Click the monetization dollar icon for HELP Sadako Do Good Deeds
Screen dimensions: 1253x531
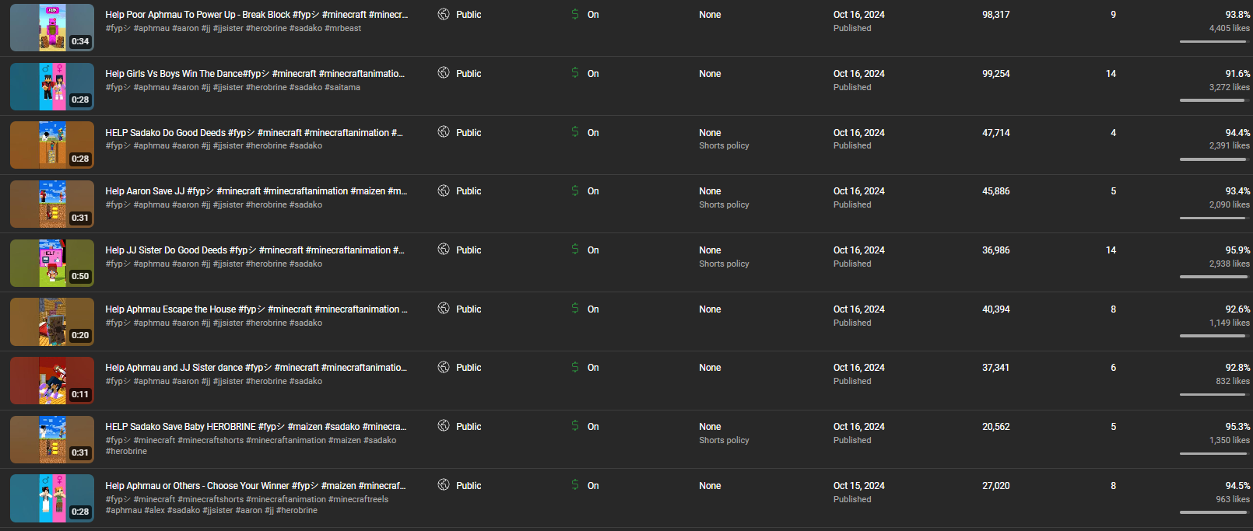(x=575, y=132)
